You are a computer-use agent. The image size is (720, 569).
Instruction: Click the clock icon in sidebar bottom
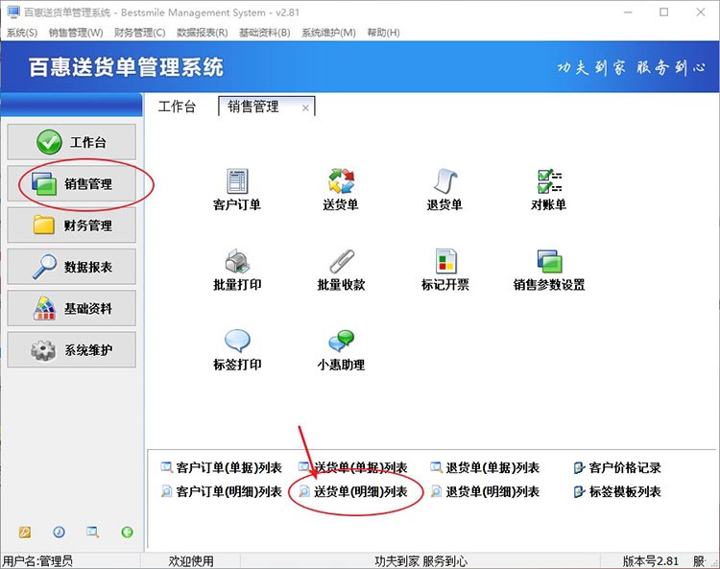point(59,532)
